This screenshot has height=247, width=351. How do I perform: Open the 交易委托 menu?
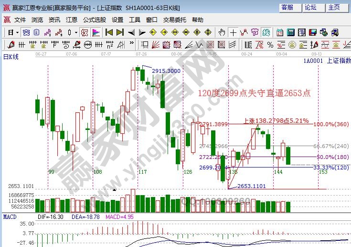[175, 20]
